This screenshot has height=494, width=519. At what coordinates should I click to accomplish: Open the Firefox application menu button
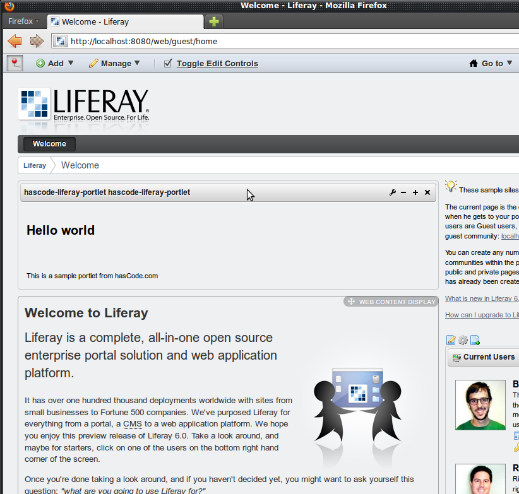click(23, 21)
